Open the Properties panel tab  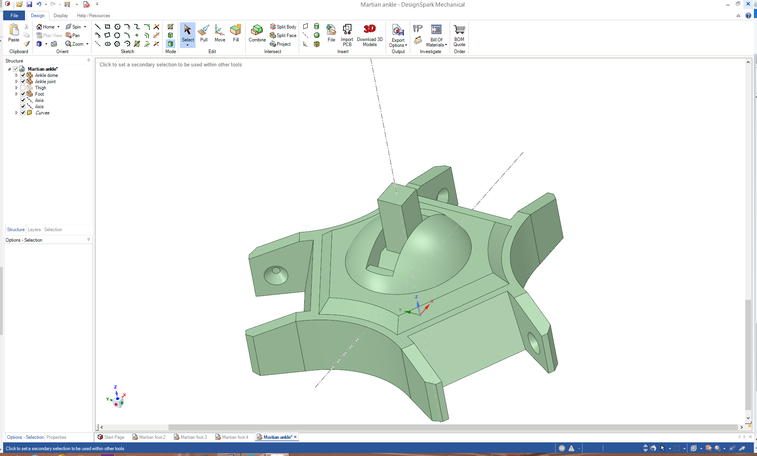(56, 437)
